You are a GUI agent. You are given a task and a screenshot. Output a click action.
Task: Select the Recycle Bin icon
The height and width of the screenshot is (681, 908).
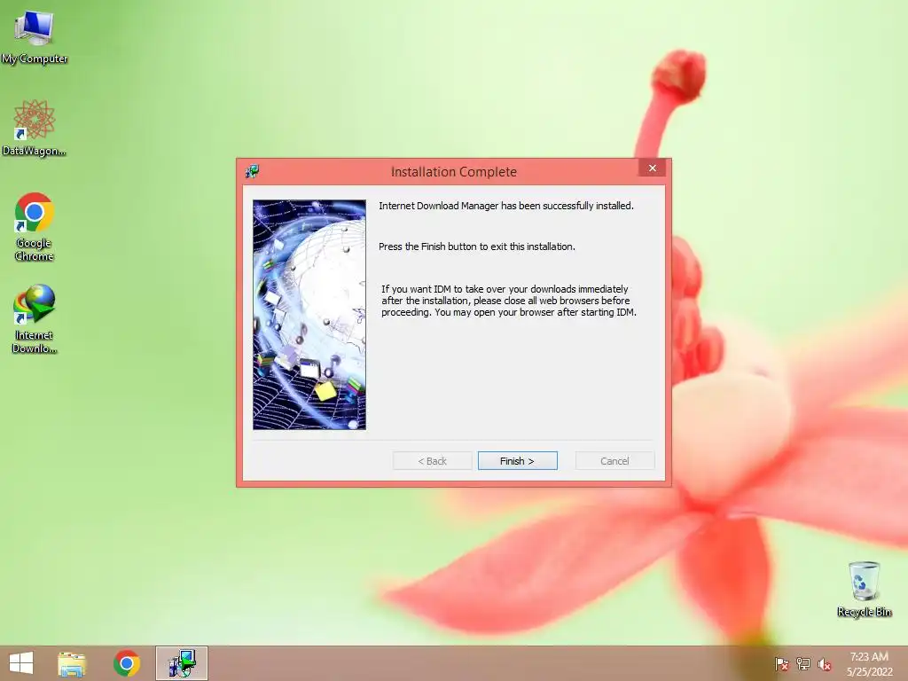[x=864, y=590]
